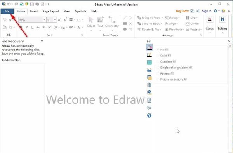This screenshot has width=233, height=153.
Task: Click the Open folder icon in title bar
Action: point(27,4)
